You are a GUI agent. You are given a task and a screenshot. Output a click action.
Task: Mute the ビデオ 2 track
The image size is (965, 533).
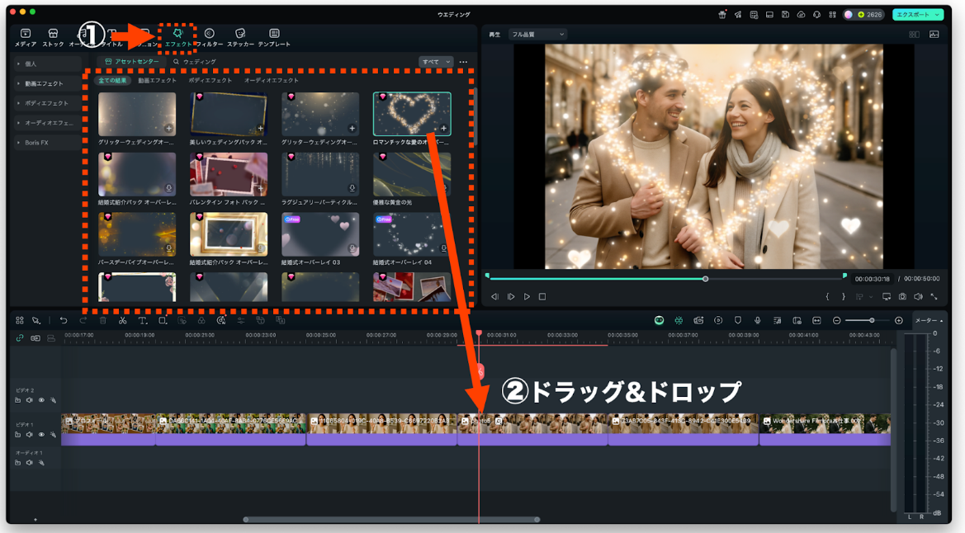tap(30, 401)
